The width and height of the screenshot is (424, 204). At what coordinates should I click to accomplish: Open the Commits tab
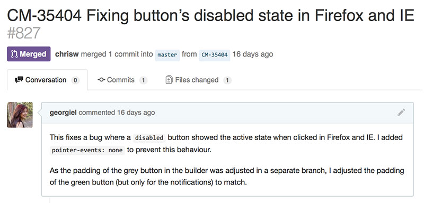click(x=122, y=80)
